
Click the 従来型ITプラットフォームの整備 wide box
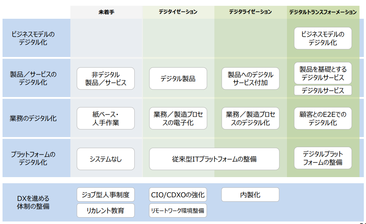(214, 159)
